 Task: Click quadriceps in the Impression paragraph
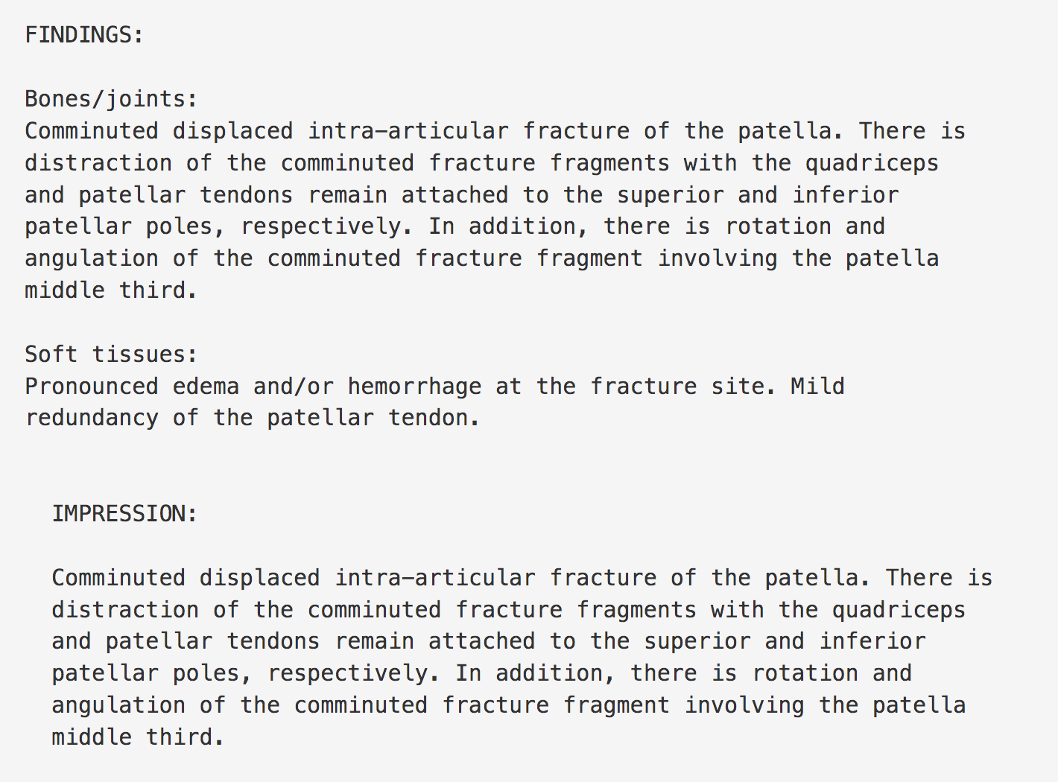(899, 610)
